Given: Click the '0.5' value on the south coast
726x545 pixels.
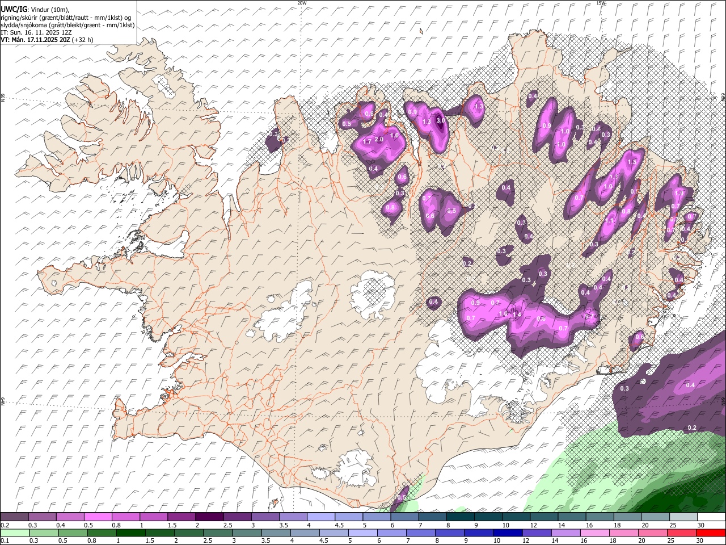Looking at the screenshot, I should (x=402, y=497).
